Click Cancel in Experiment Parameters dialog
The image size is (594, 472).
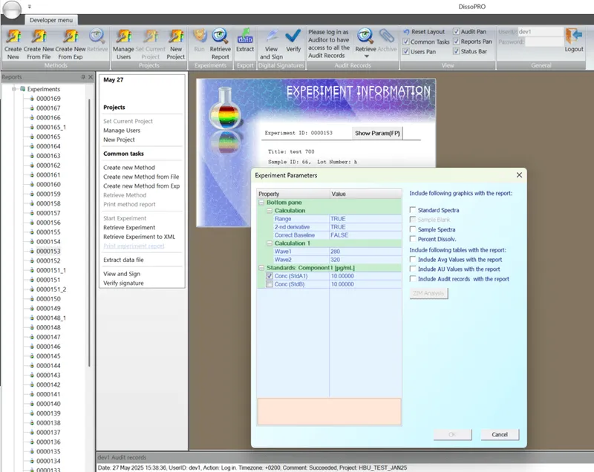(x=499, y=435)
